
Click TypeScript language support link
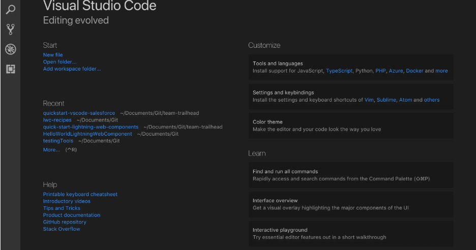pos(339,71)
